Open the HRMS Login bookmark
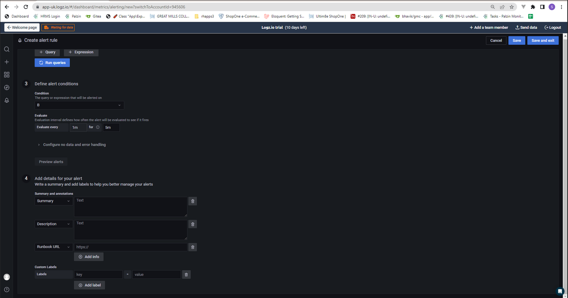Screen dimensions: 568x298 [x=47, y=16]
